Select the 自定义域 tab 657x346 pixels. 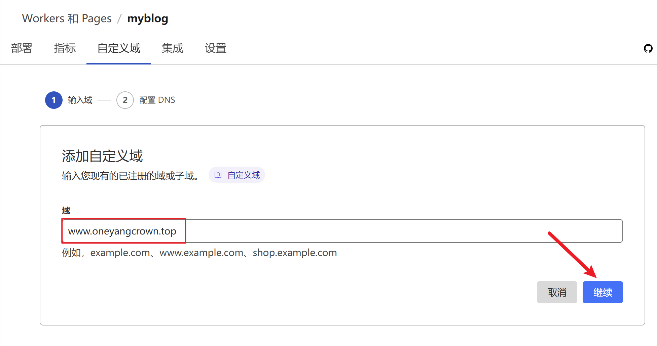pos(119,48)
